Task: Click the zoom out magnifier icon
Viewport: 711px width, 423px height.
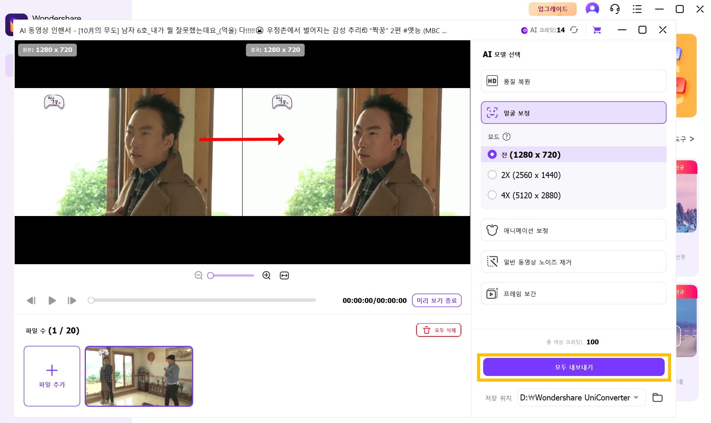Action: click(x=198, y=275)
